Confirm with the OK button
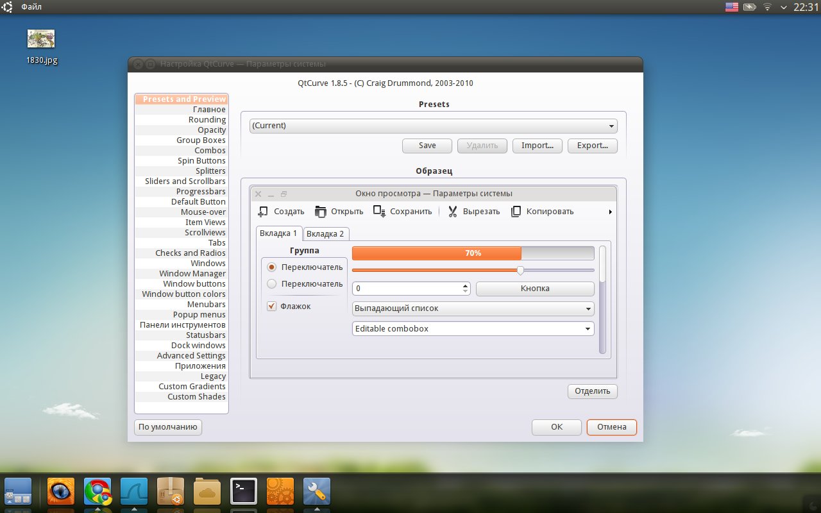 click(x=557, y=427)
